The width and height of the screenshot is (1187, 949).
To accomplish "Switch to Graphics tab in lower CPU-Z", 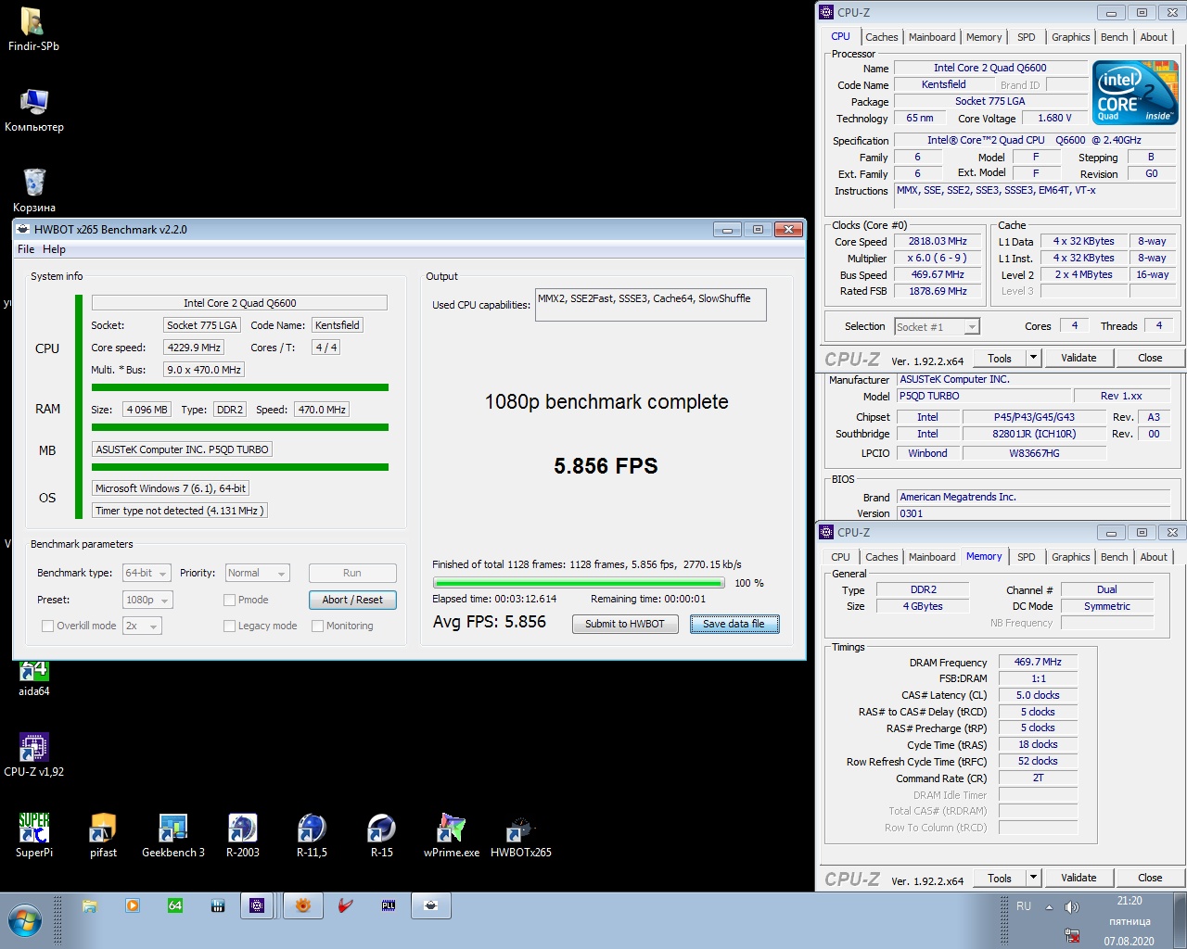I will (1070, 557).
